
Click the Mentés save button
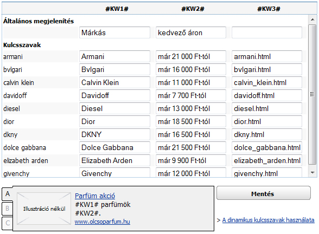pos(264,193)
